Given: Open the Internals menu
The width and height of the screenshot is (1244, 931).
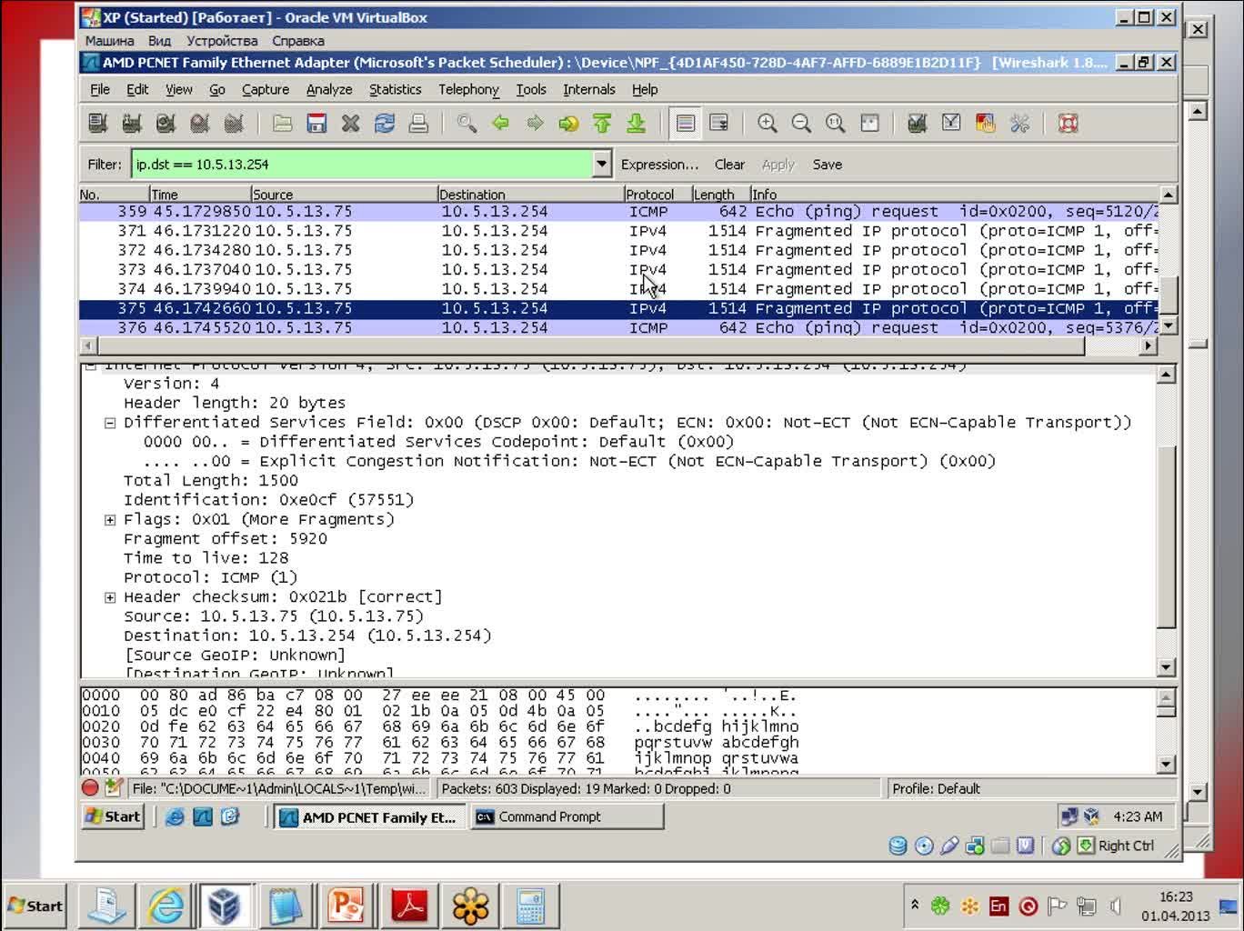Looking at the screenshot, I should point(589,89).
